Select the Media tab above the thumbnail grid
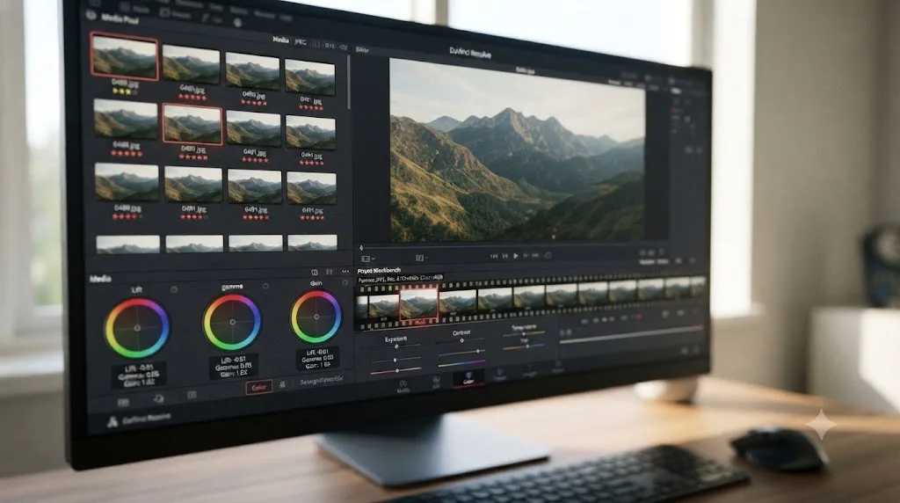The image size is (900, 503). [x=280, y=40]
